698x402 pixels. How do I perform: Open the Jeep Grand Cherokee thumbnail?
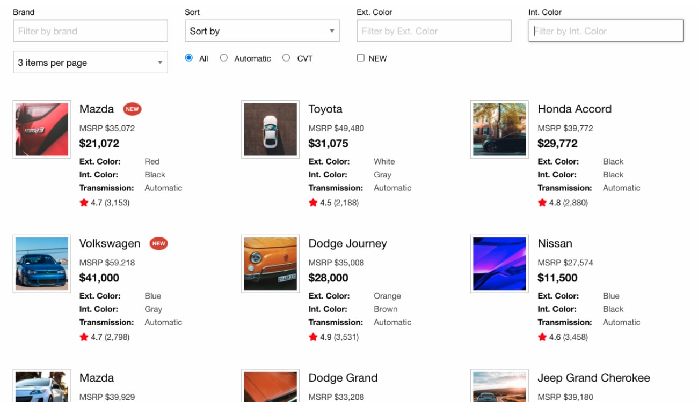click(x=499, y=385)
